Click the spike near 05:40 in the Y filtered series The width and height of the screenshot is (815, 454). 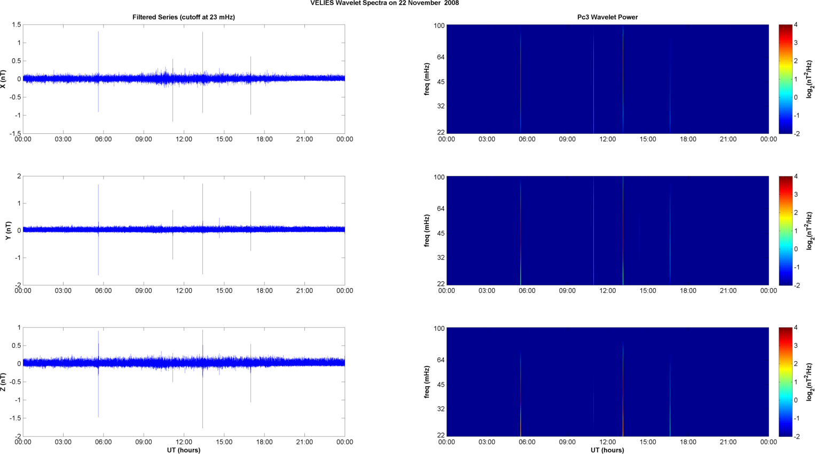[98, 230]
